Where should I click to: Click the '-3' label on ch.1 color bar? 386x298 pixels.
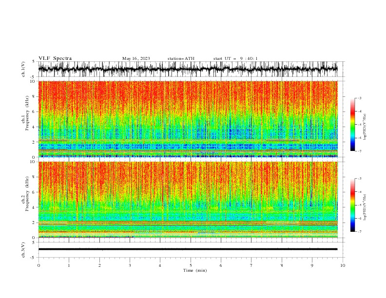tap(359, 98)
